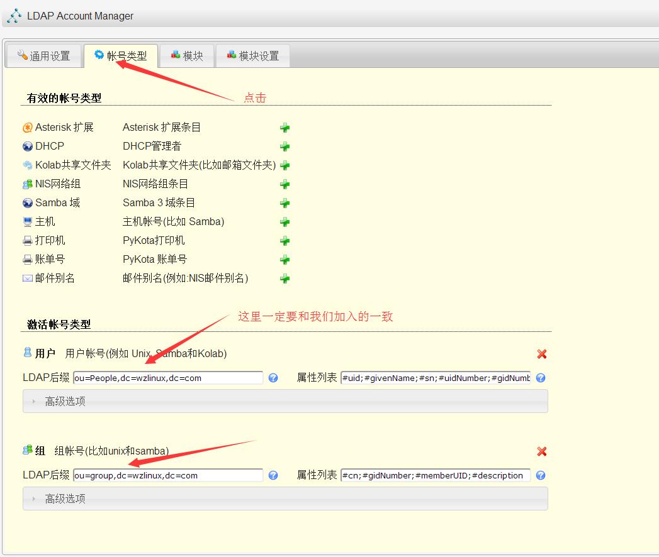This screenshot has height=557, width=659.
Task: Click the LDAP Account Manager logo
Action: [x=14, y=16]
